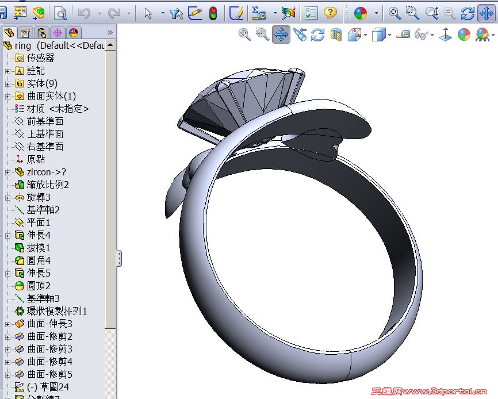Click the Normal To view icon
This screenshot has width=498, height=399.
coord(445,34)
